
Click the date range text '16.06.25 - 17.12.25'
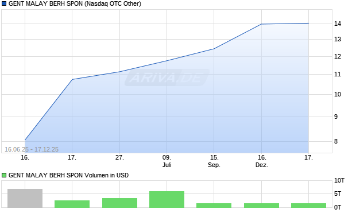[x=32, y=149]
